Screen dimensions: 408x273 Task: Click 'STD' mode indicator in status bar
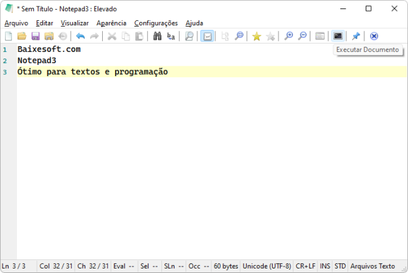coord(340,266)
